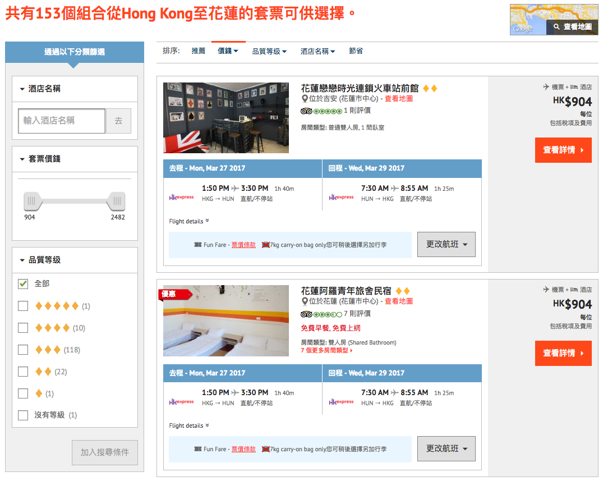Click TripAdvisor owl icon beside 1 則評價

[x=306, y=111]
